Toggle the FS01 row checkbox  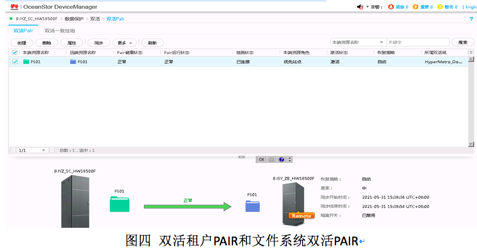[15, 62]
